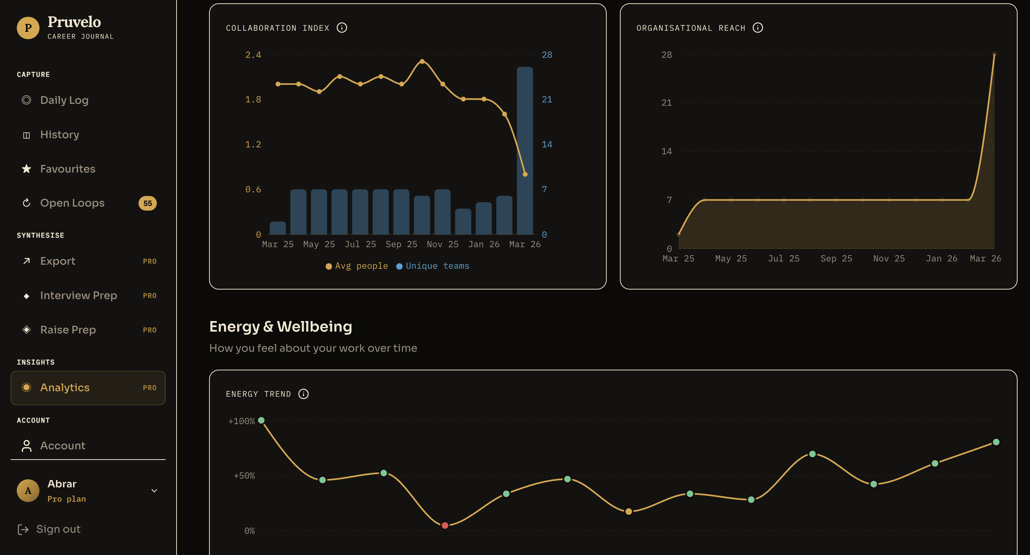The width and height of the screenshot is (1030, 555).
Task: Select the Daily Log icon
Action: point(26,100)
